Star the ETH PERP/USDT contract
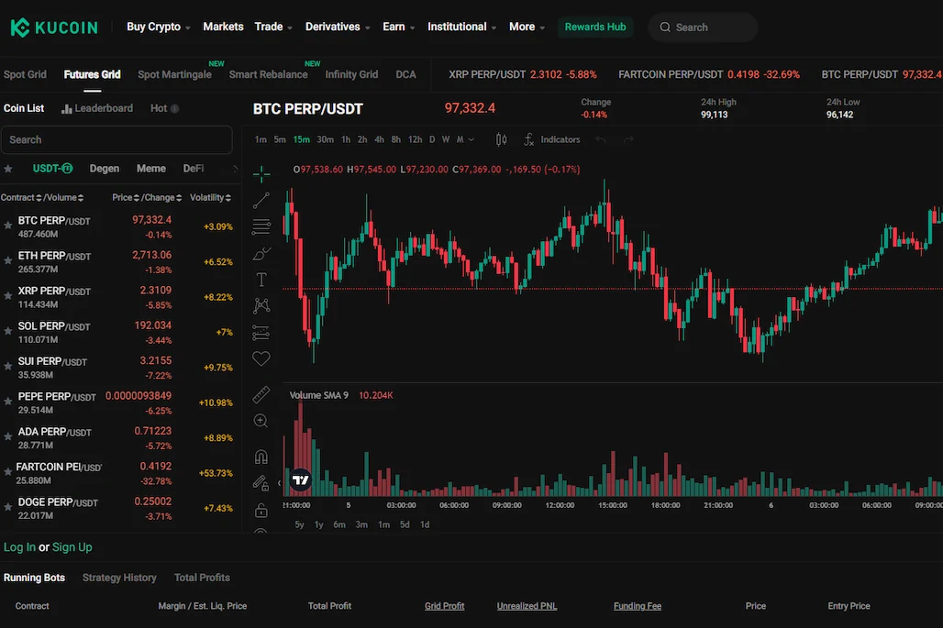 click(8, 260)
